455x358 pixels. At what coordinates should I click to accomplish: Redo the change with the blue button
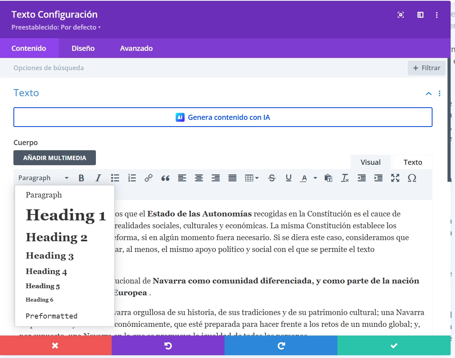coord(281,345)
